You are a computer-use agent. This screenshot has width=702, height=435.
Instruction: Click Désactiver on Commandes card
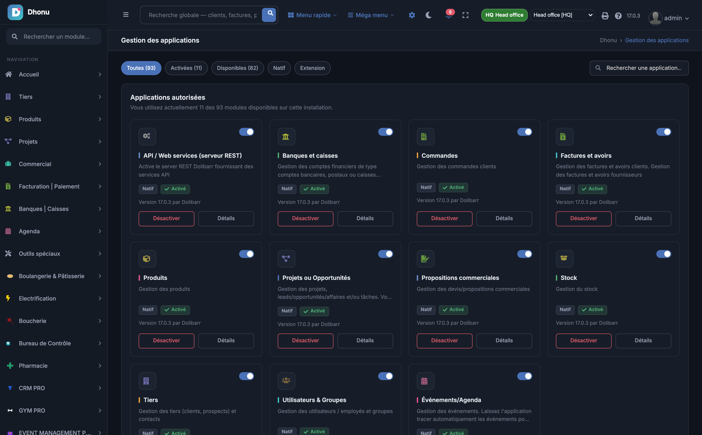(445, 218)
